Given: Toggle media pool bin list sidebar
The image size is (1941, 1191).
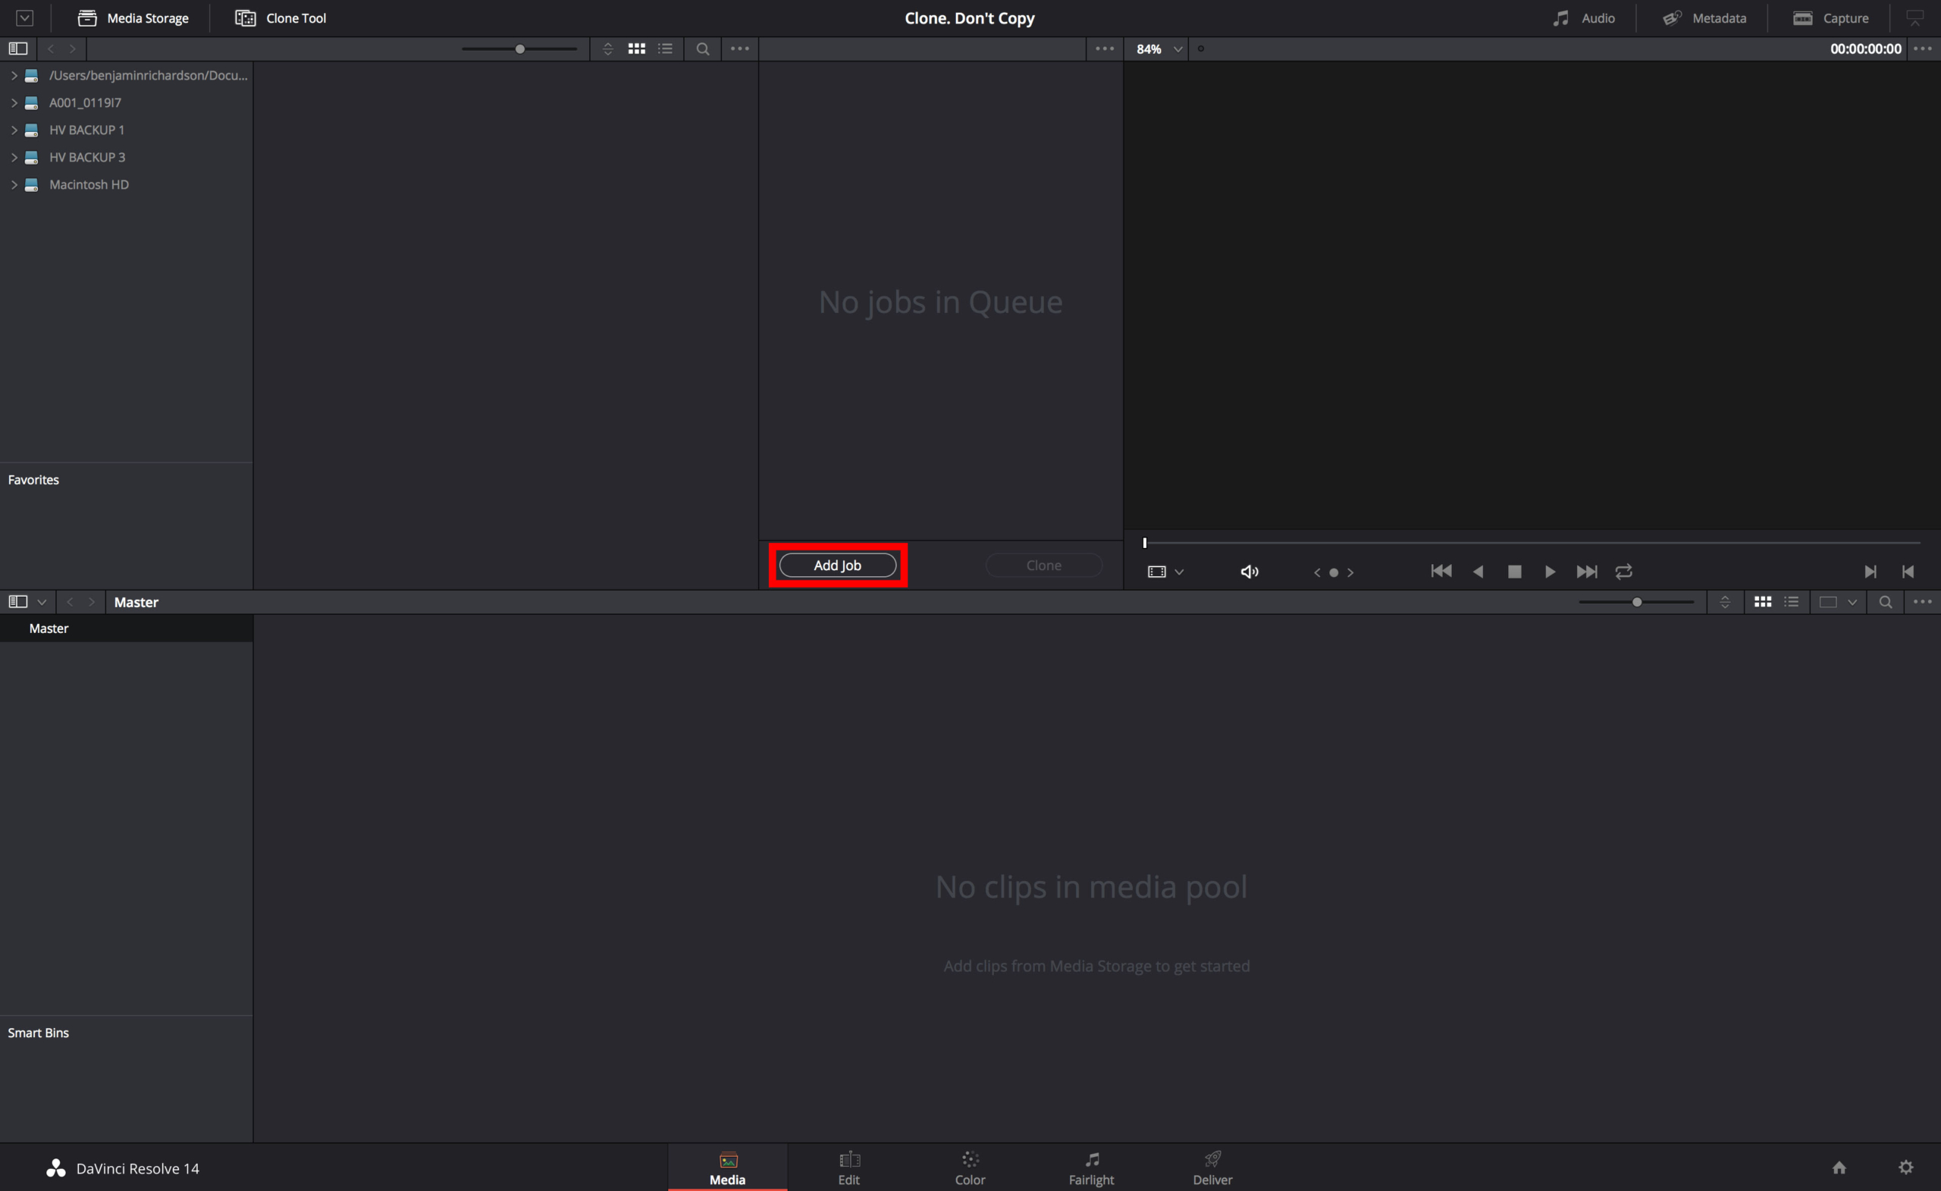Looking at the screenshot, I should click(18, 602).
